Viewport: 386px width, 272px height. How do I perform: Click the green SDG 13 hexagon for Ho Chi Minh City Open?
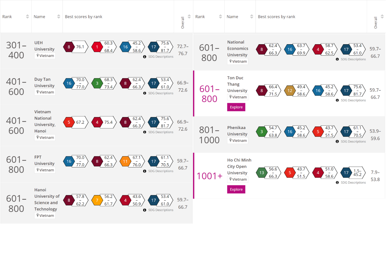pyautogui.click(x=262, y=173)
